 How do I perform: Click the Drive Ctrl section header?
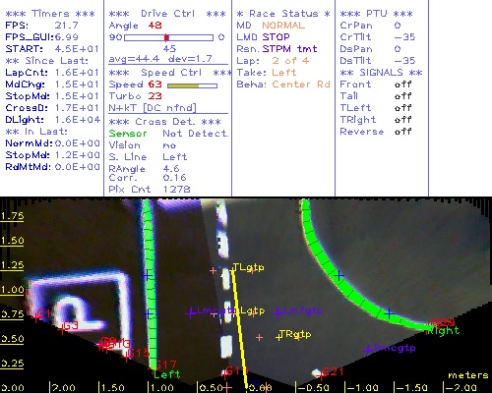(167, 14)
